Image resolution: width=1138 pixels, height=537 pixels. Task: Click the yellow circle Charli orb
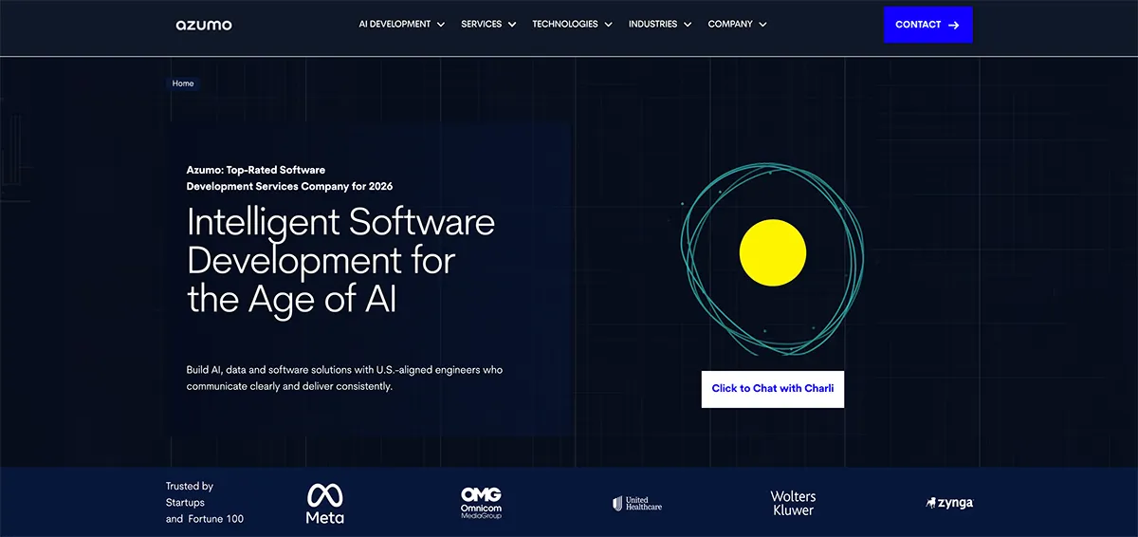772,253
